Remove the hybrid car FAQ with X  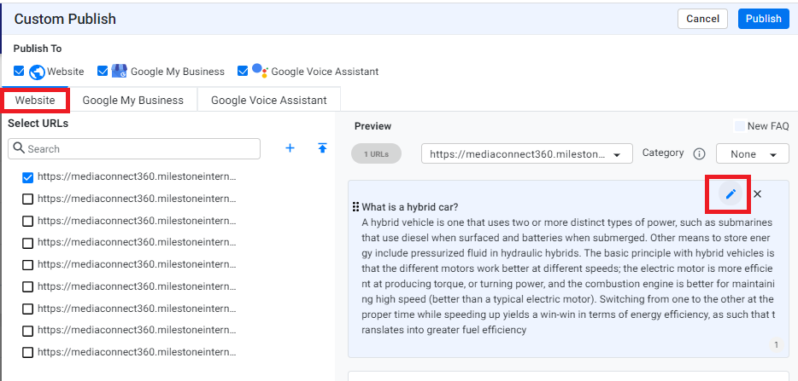757,193
